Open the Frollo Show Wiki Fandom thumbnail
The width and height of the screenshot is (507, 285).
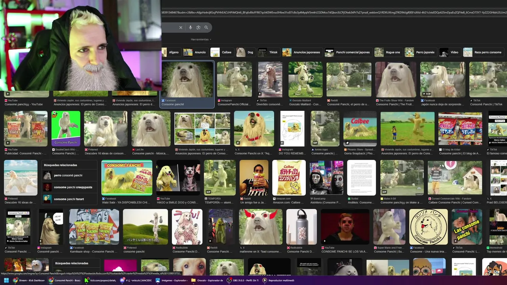[395, 80]
